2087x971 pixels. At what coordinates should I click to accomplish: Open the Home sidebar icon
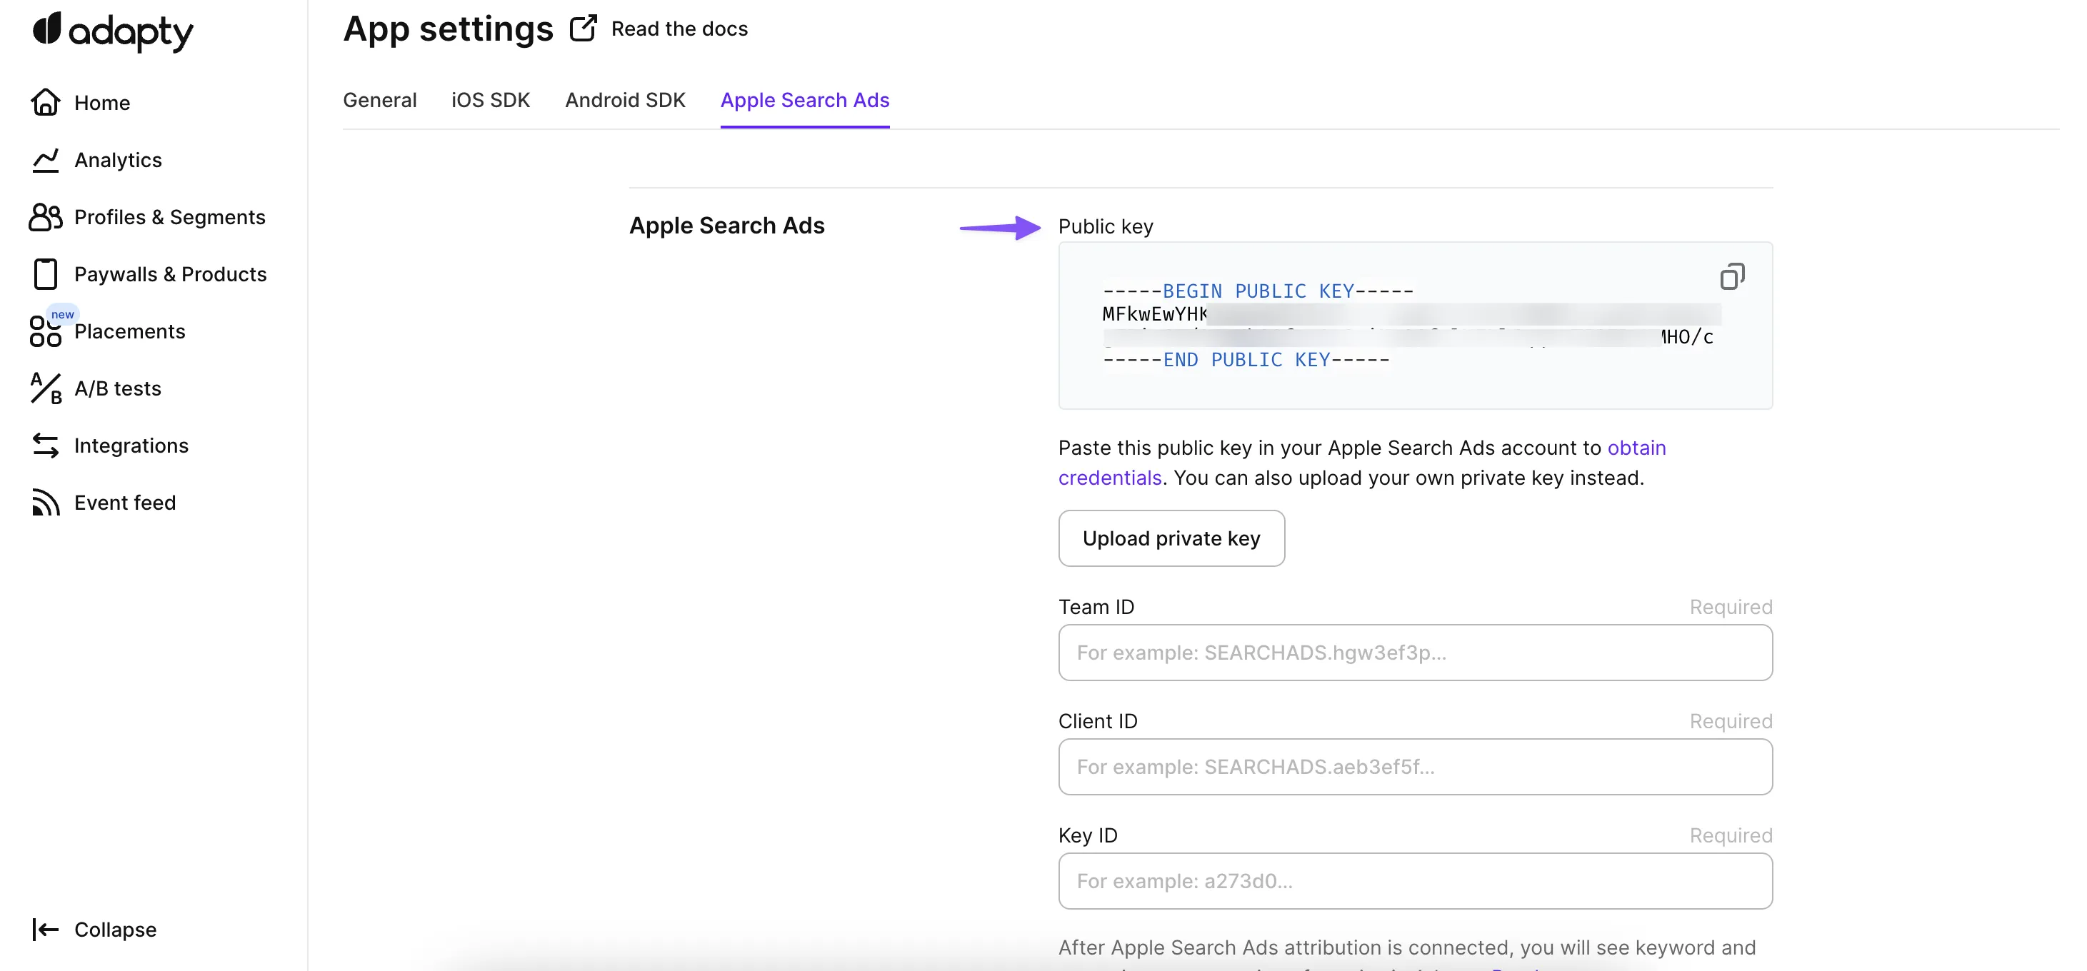click(46, 102)
